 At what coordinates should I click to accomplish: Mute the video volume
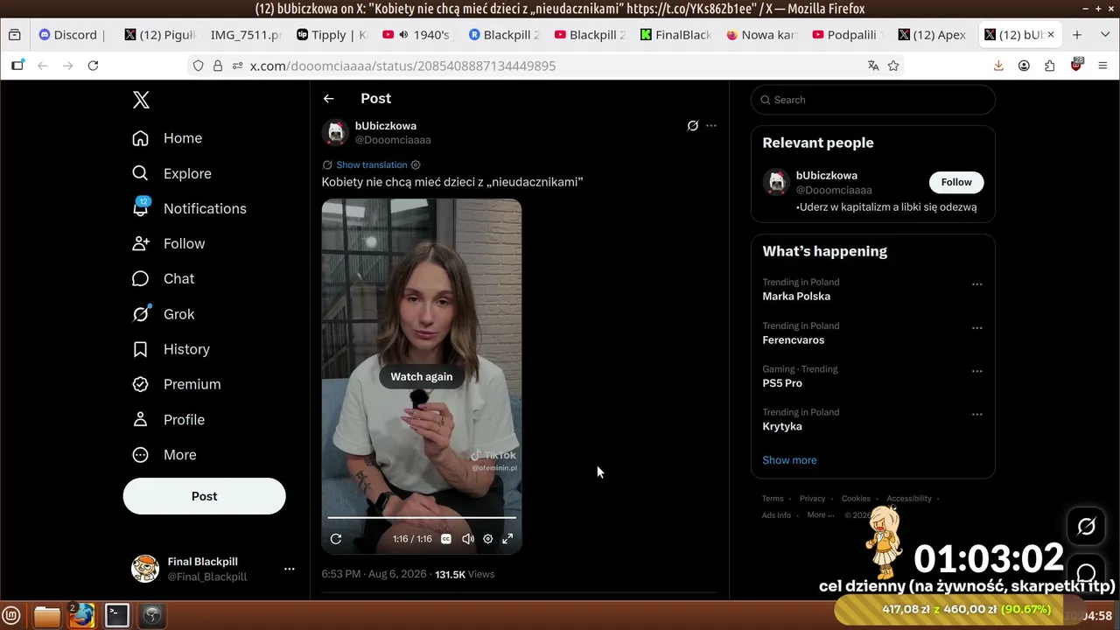coord(468,539)
